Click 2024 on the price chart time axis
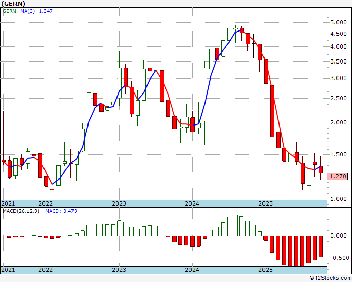 point(192,203)
